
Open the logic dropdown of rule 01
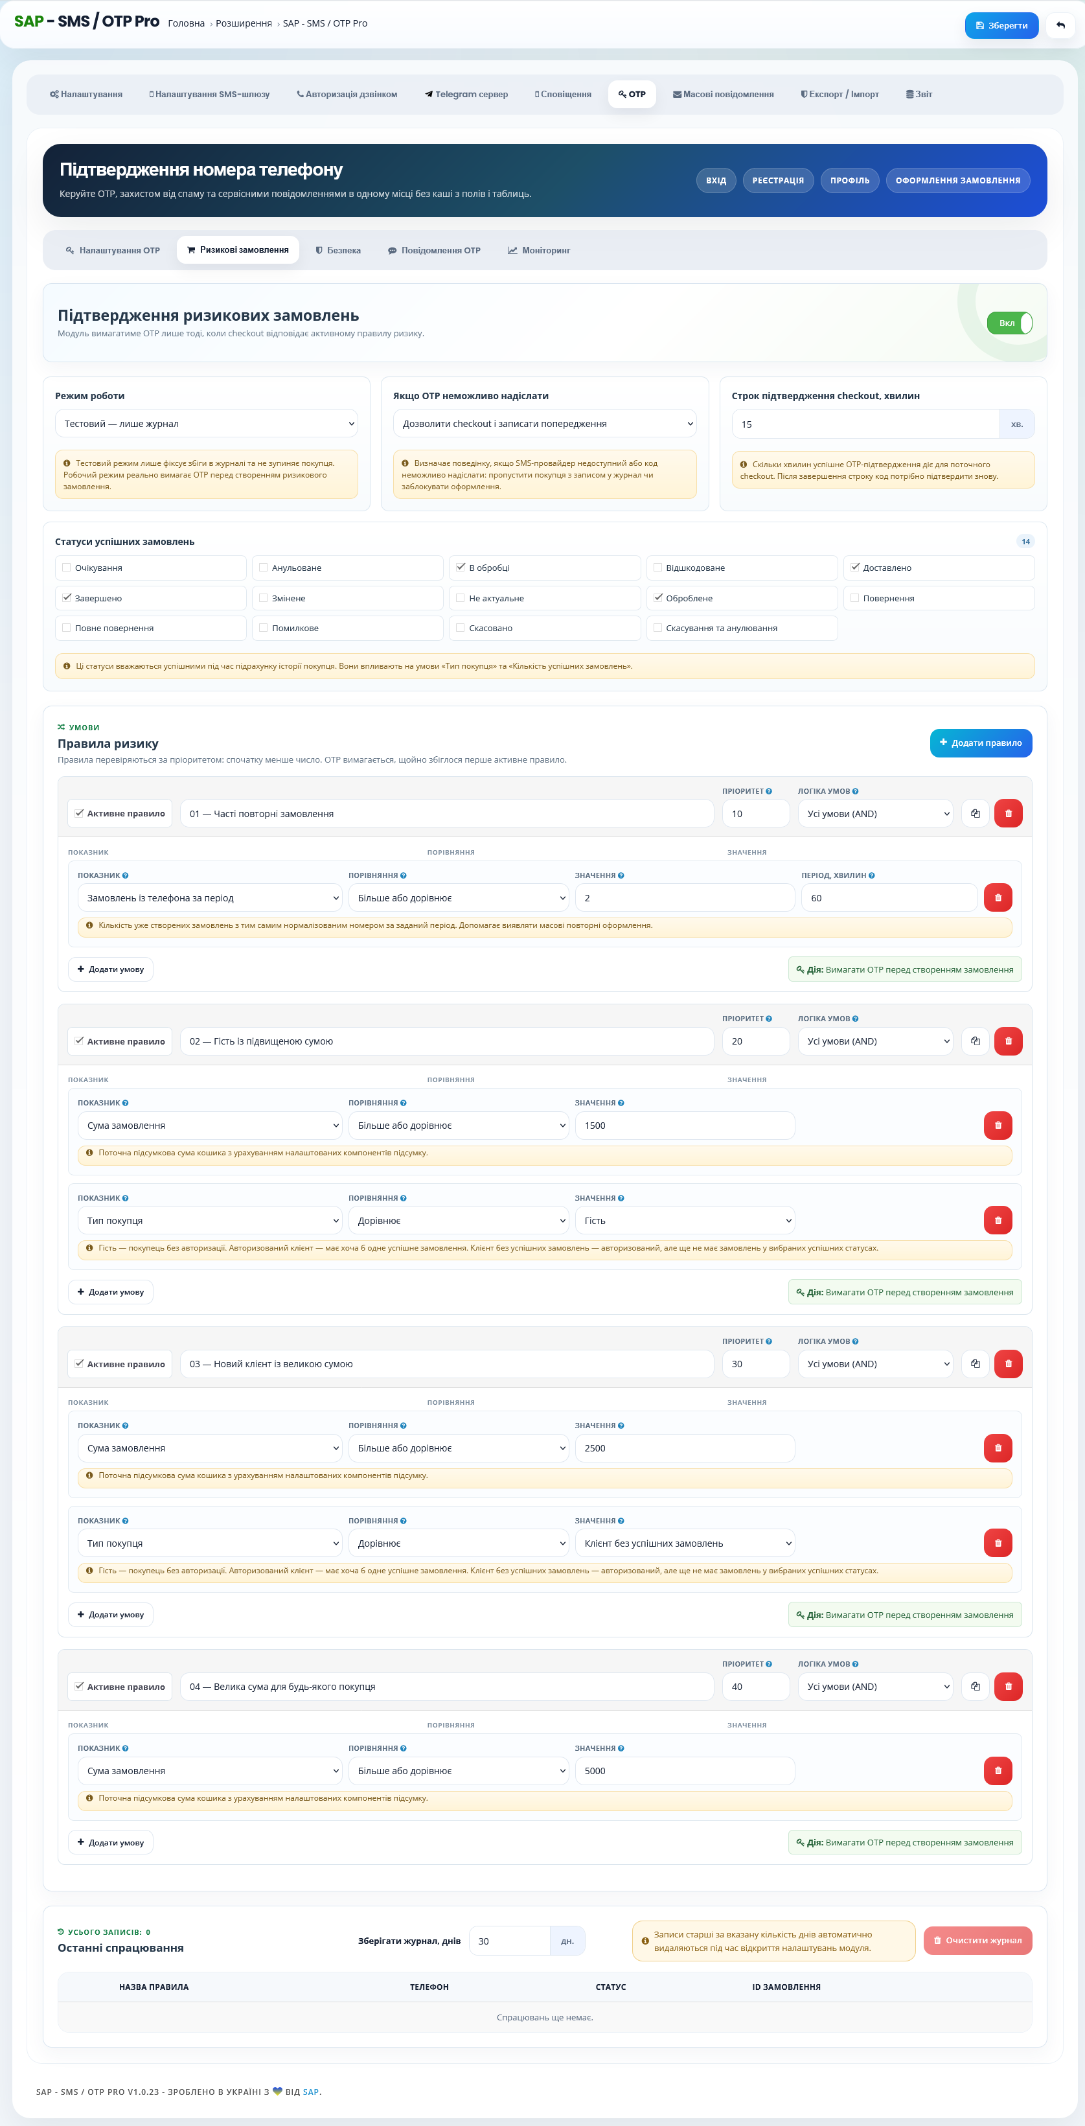pyautogui.click(x=874, y=813)
